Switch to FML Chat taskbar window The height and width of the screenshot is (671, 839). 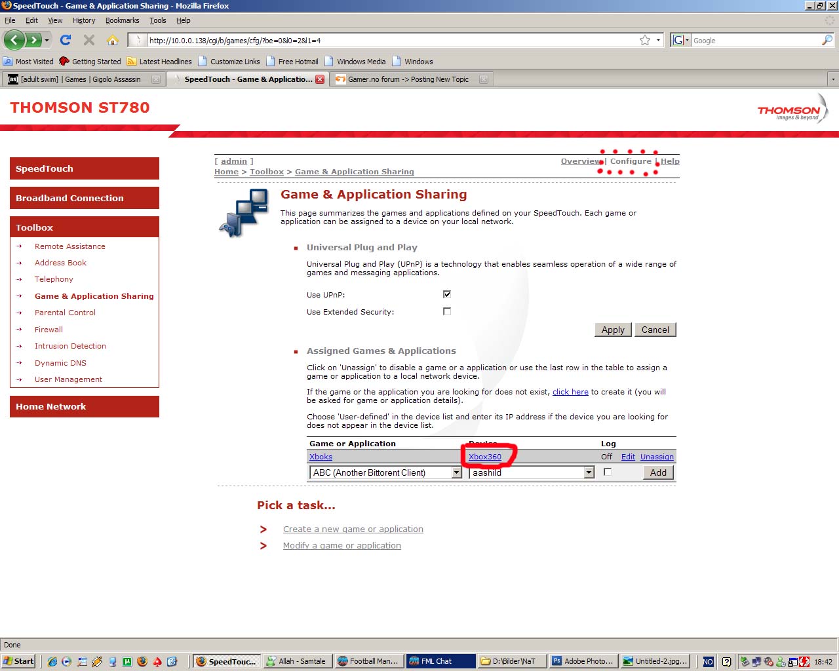[x=440, y=661]
